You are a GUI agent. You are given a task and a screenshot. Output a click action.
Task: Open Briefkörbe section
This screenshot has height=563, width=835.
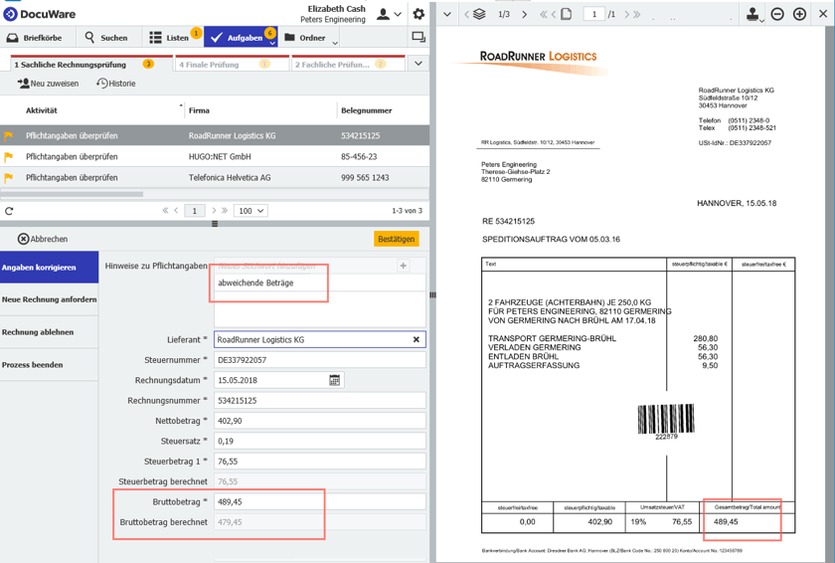pos(34,38)
